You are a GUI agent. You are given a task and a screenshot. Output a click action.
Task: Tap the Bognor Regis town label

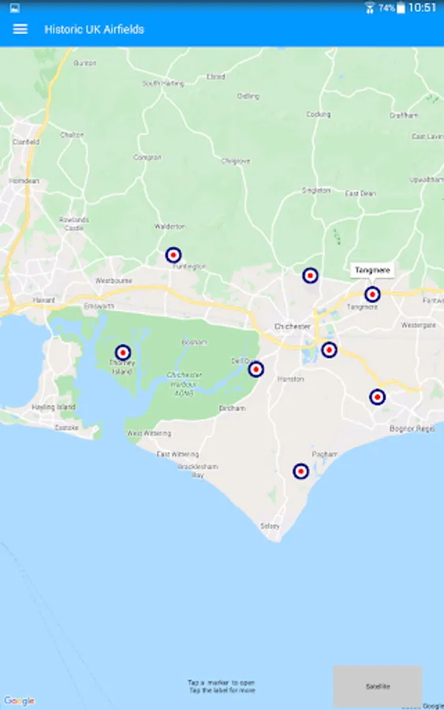click(412, 428)
